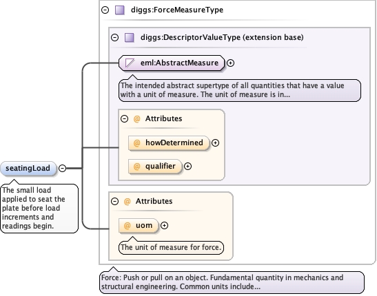Click the @ icon beside upper Attributes header
377x296 pixels.
136,118
